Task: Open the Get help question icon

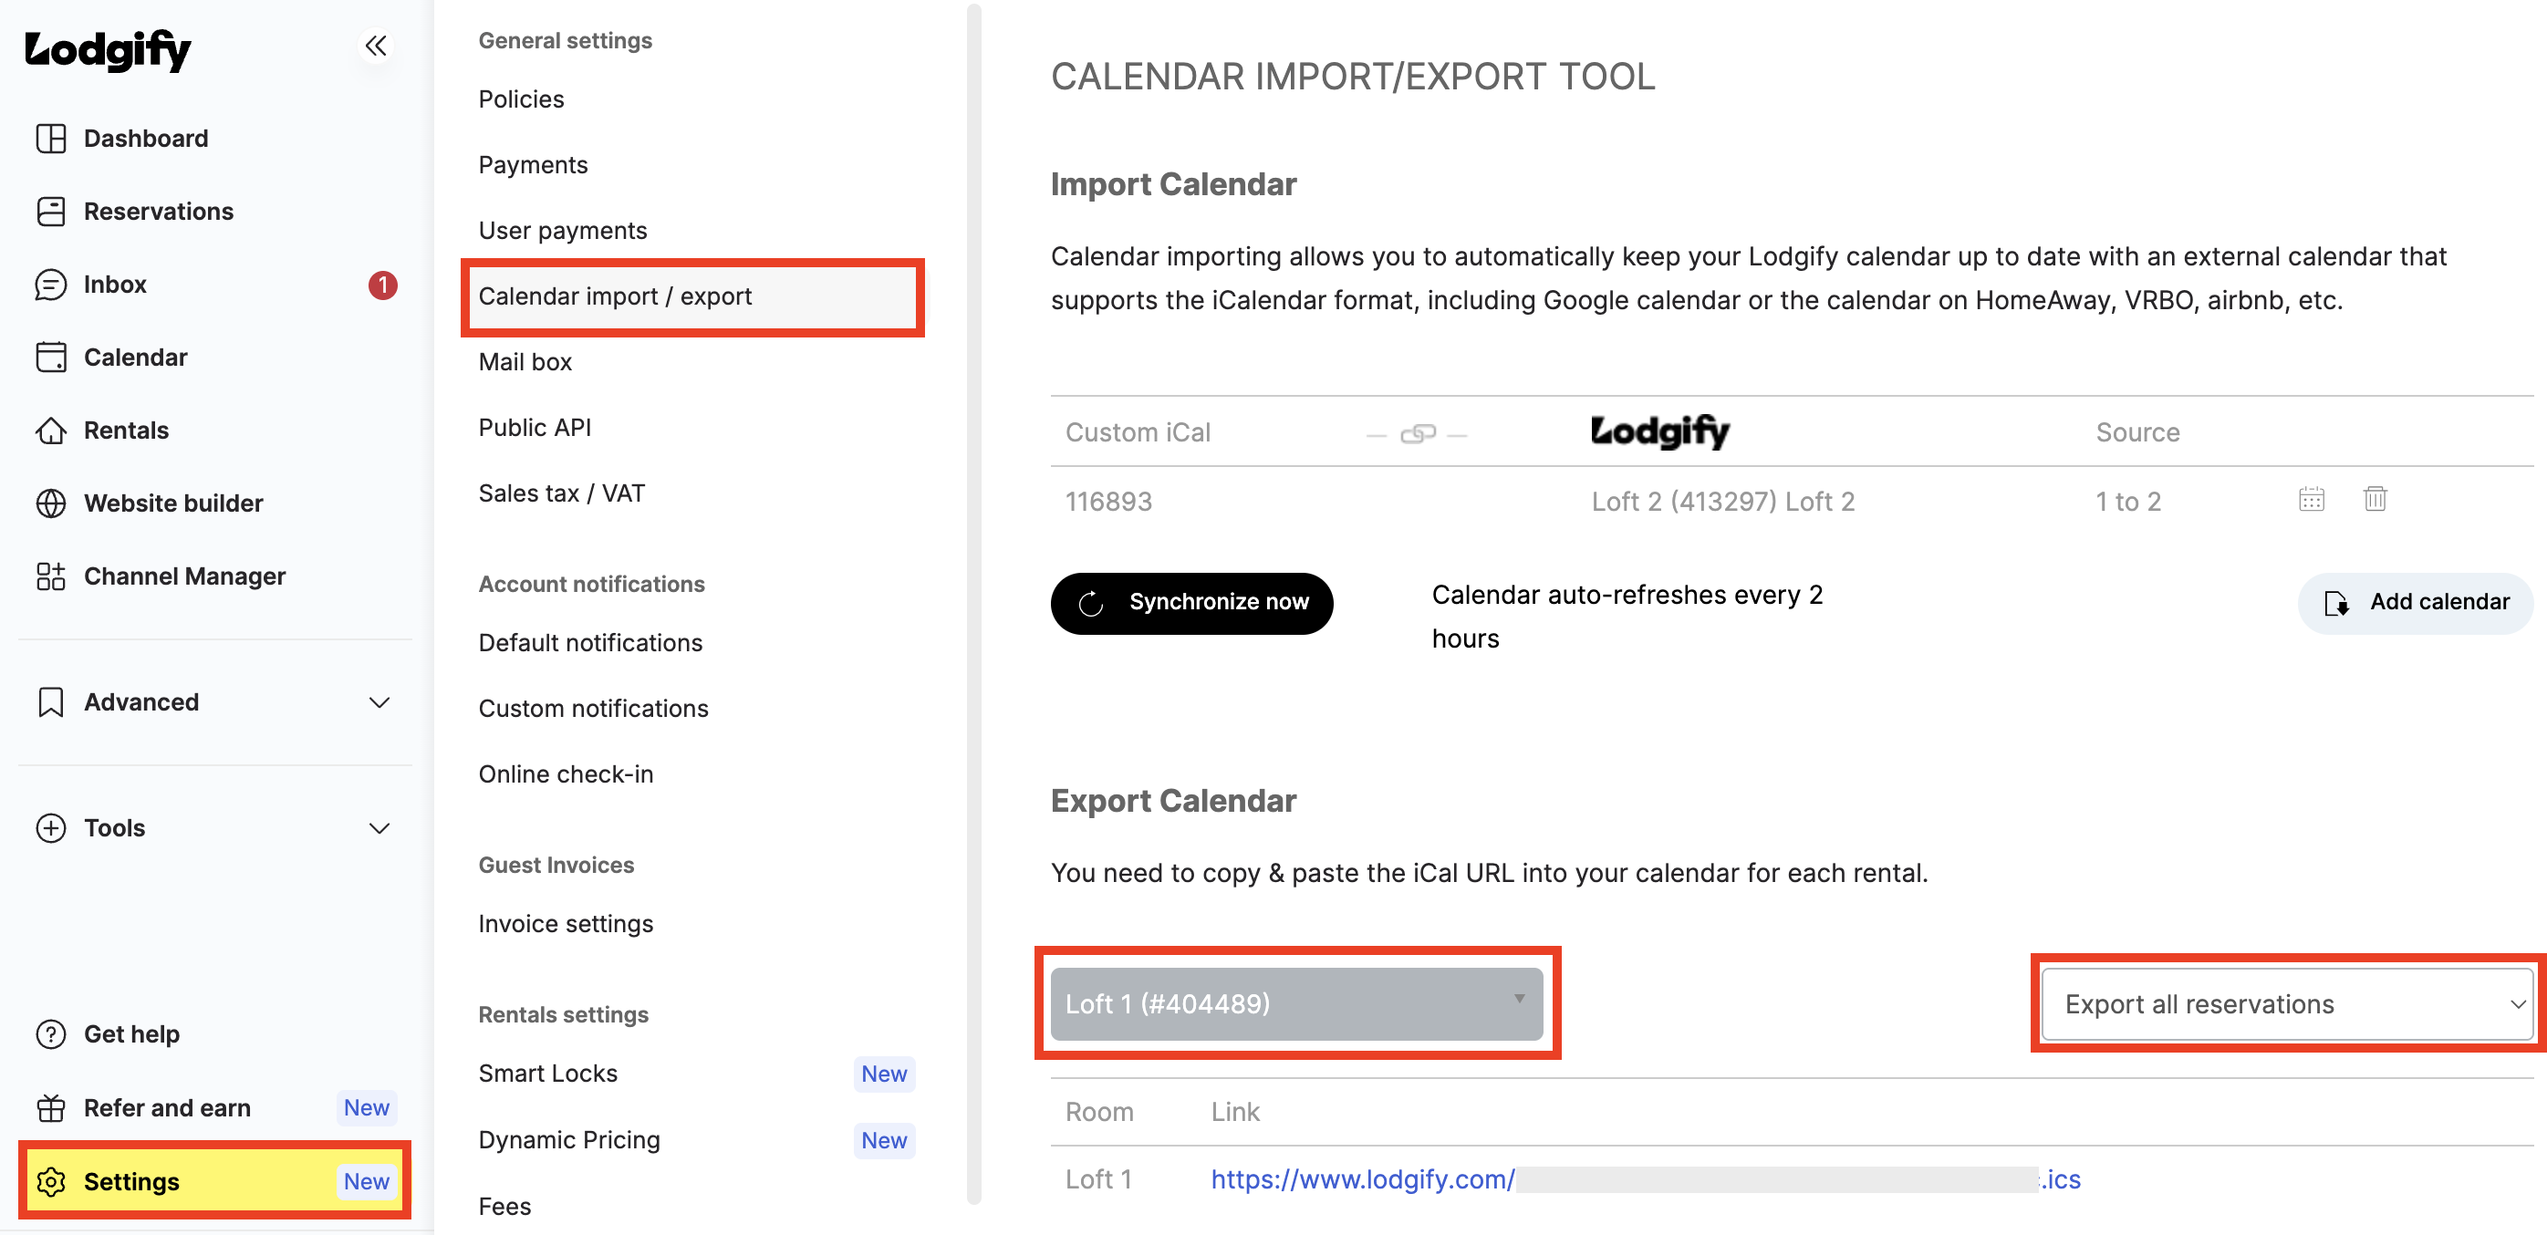Action: click(x=50, y=1034)
